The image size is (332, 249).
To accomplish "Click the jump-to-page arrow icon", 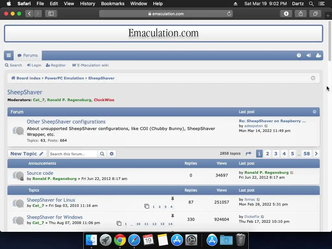I will (248, 153).
